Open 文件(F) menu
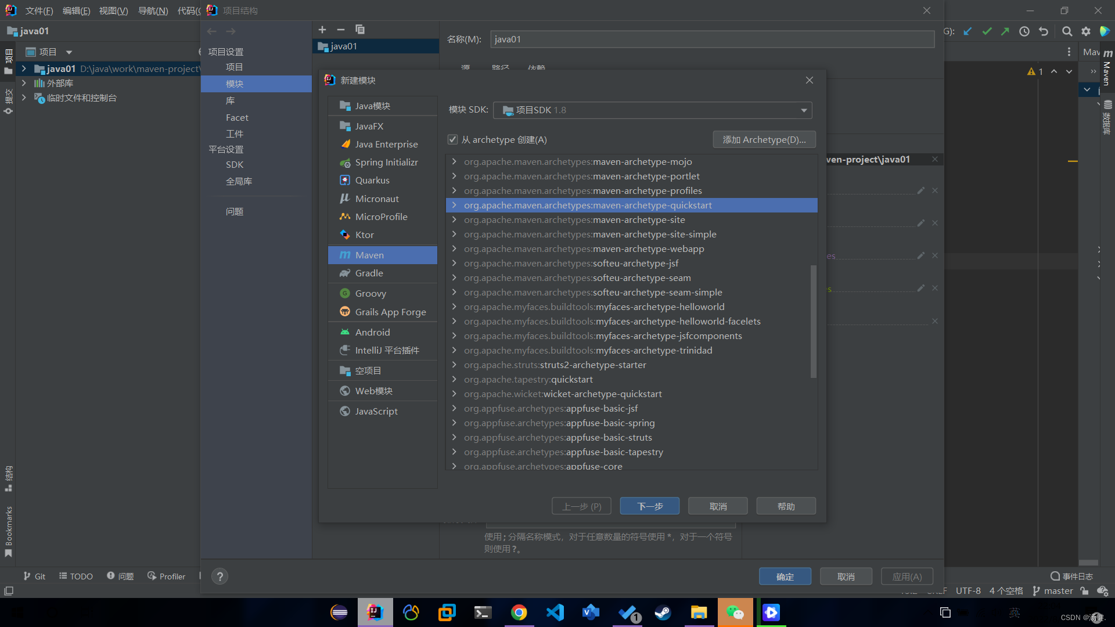 (39, 10)
